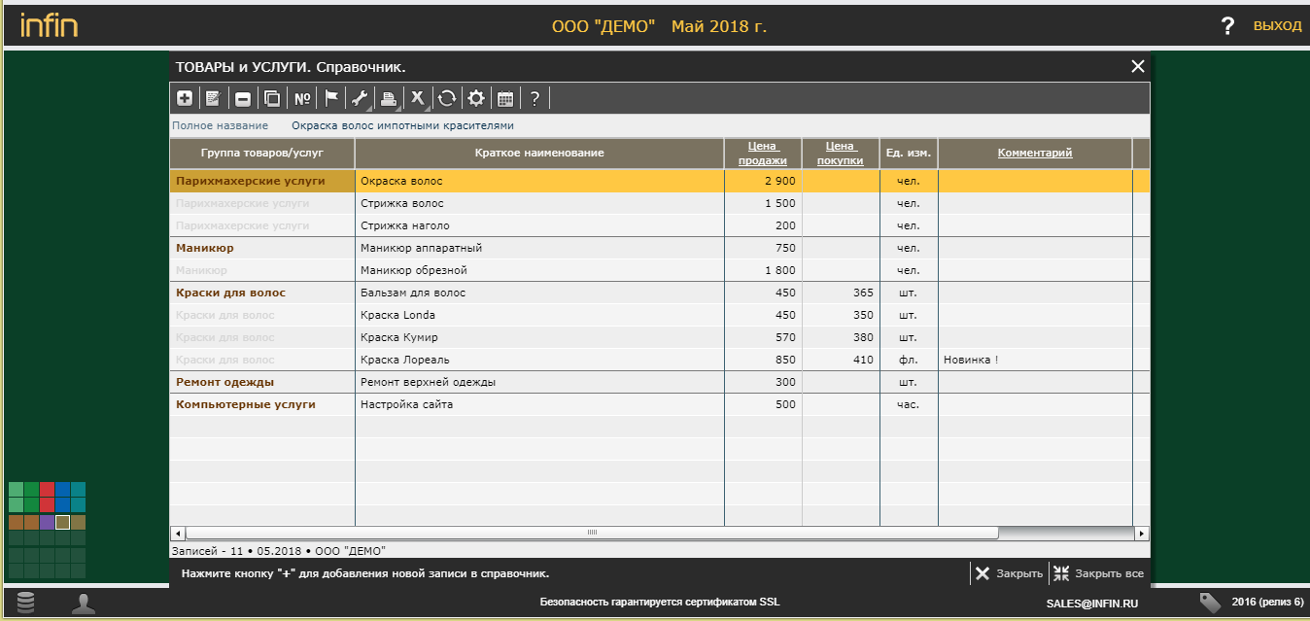
Task: Sort by the Цена продажи column header
Action: tap(763, 153)
